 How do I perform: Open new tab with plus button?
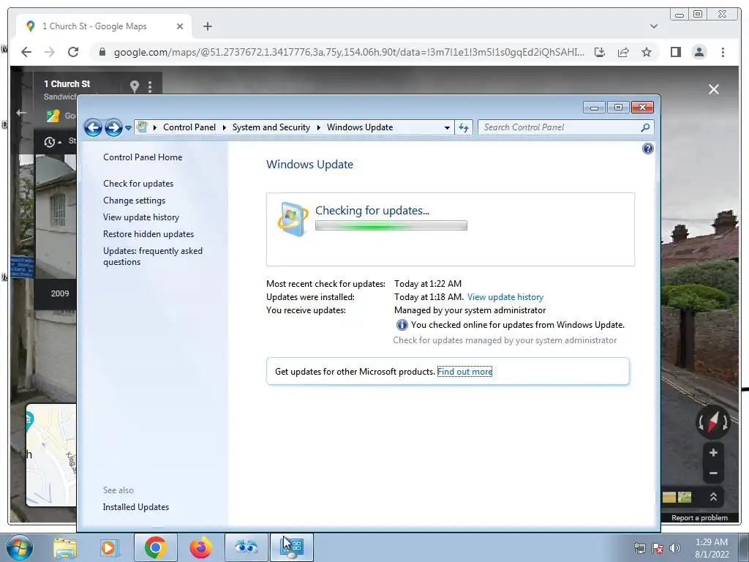click(207, 26)
